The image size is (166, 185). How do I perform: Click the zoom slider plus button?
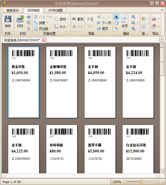point(158,182)
